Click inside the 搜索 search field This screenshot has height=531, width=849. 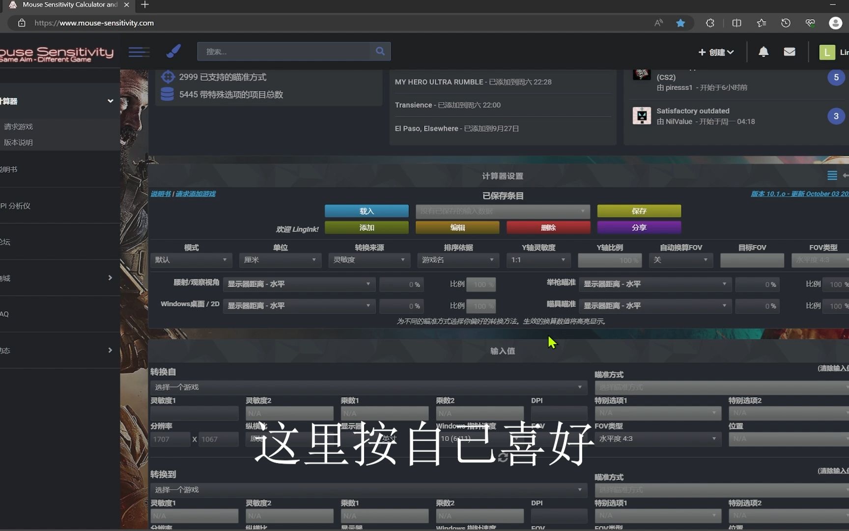(285, 51)
